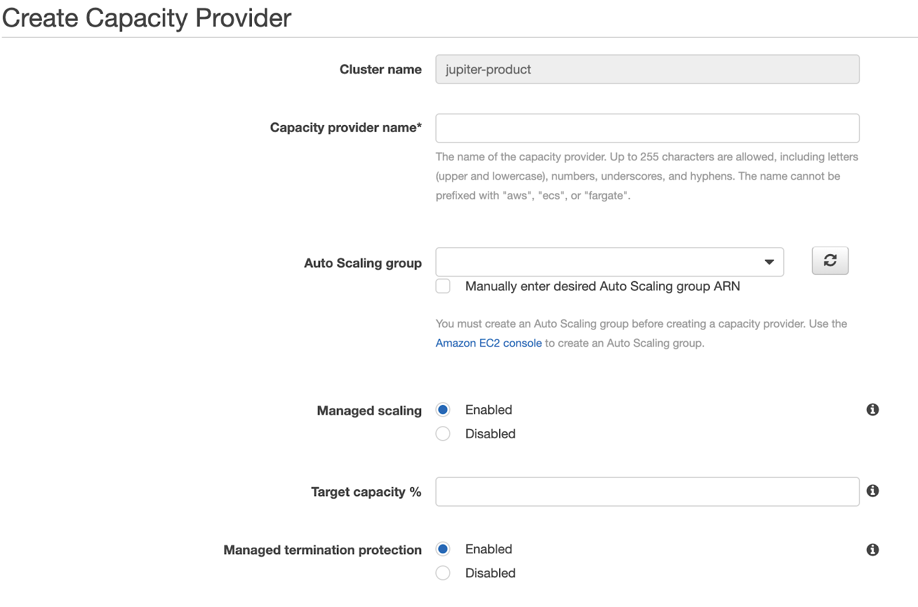This screenshot has width=918, height=607.
Task: Click the Target capacity % label
Action: tap(366, 492)
